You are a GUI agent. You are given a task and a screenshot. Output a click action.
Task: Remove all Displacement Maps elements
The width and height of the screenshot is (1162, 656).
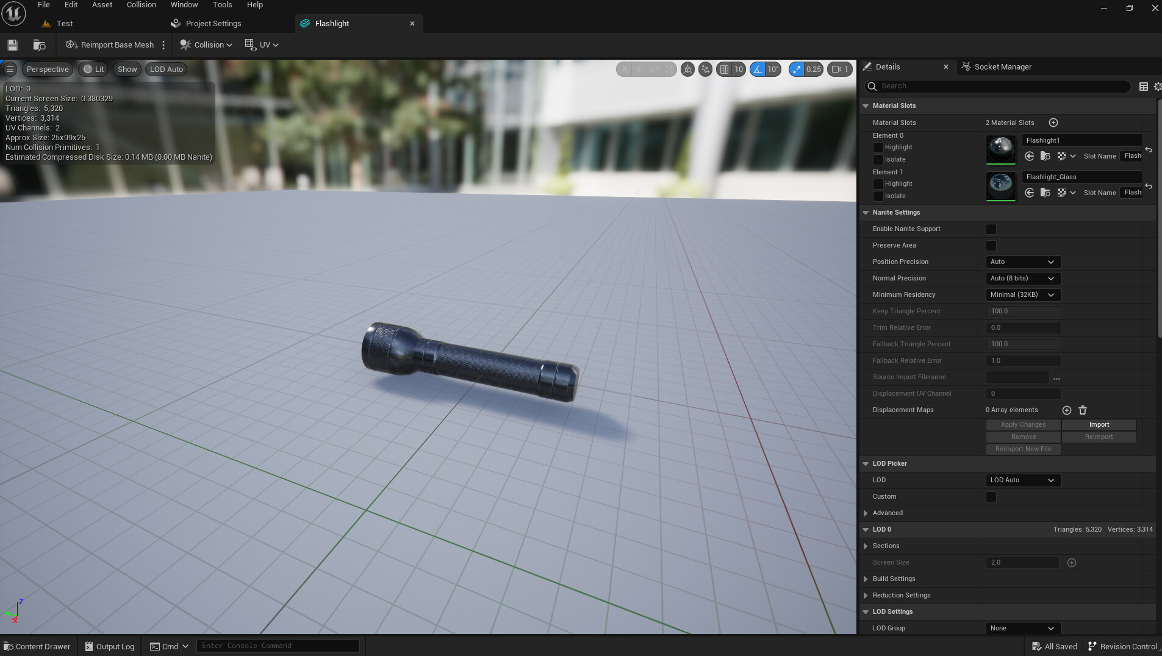point(1083,410)
